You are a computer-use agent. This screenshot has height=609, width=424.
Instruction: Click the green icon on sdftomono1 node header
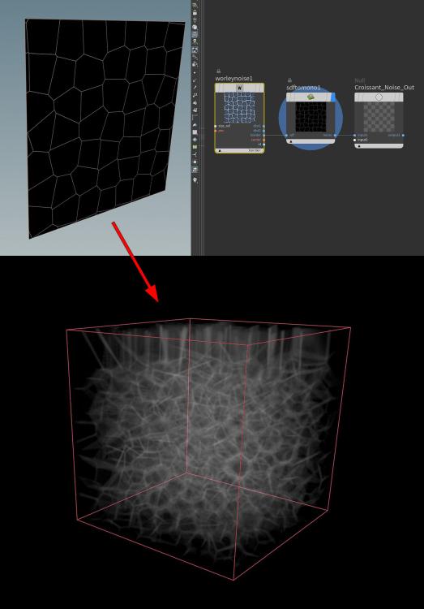(311, 97)
